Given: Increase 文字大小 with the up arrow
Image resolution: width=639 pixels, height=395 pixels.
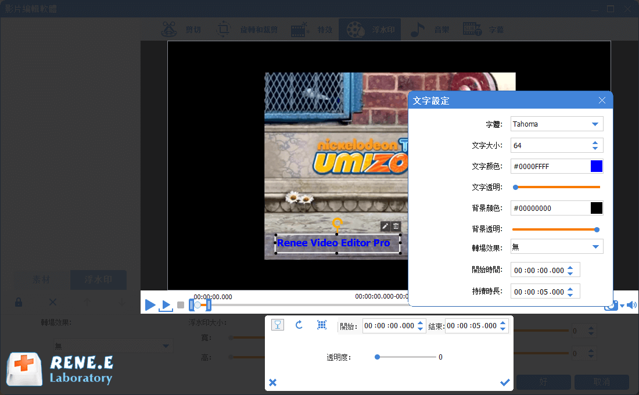Looking at the screenshot, I should (x=595, y=143).
